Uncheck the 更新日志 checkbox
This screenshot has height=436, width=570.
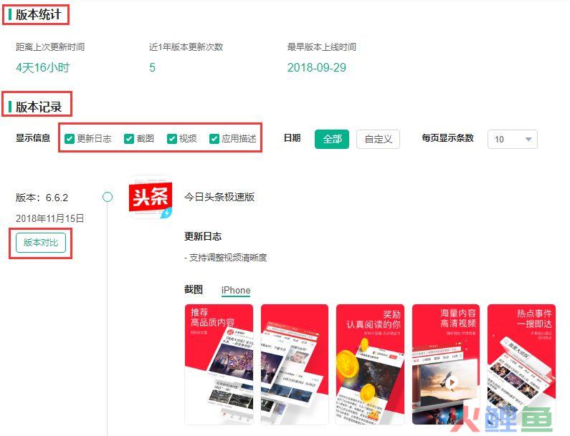pyautogui.click(x=69, y=139)
